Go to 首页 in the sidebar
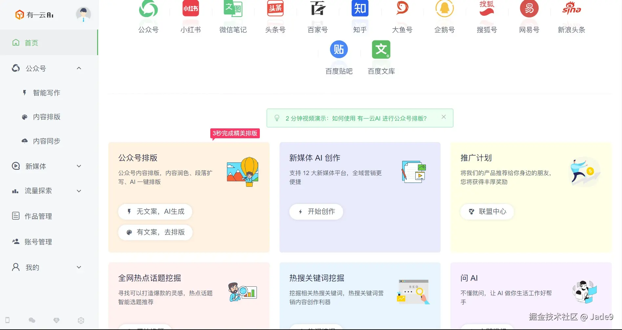Viewport: 622px width, 330px height. [49, 43]
